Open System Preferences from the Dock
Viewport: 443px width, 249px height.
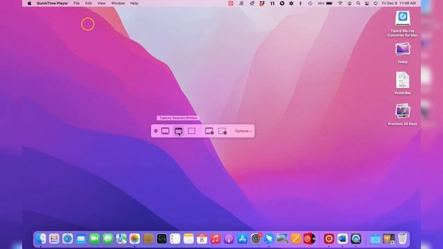[256, 239]
